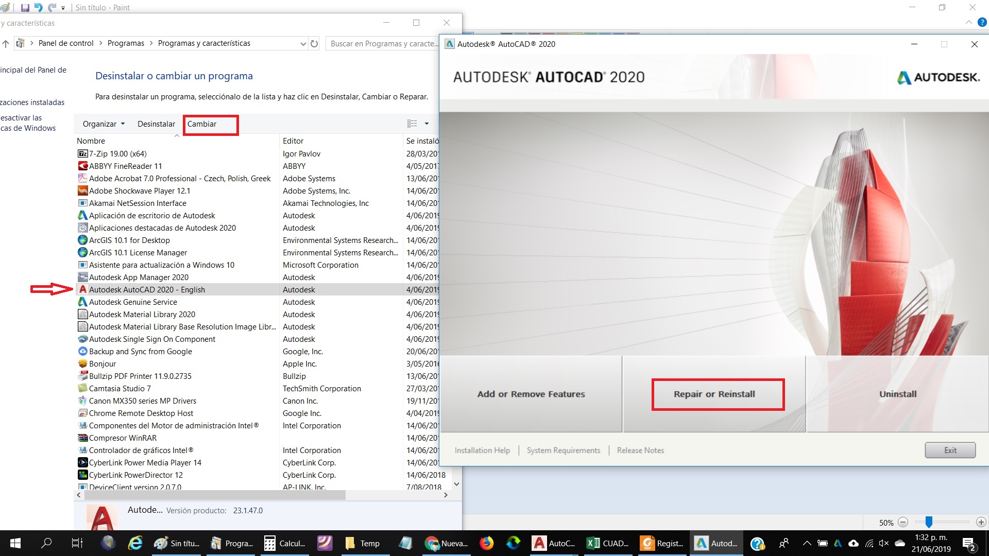This screenshot has height=556, width=989.
Task: Click the Save icon in Paint's quick access toolbar
Action: coord(25,7)
